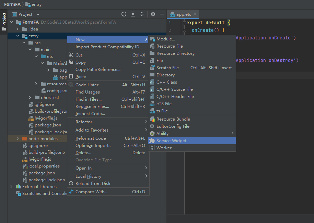Click the Resource Directory folder icon
The height and width of the screenshot is (223, 314).
(152, 53)
